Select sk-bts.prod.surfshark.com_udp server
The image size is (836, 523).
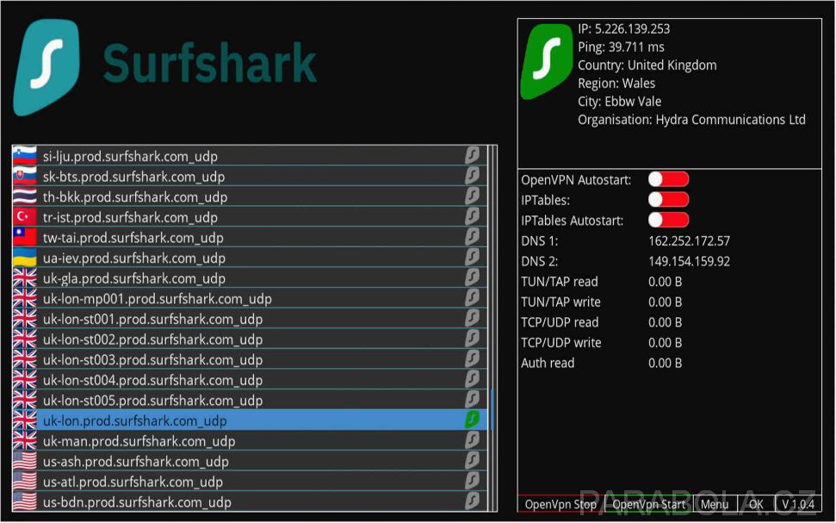pyautogui.click(x=250, y=176)
